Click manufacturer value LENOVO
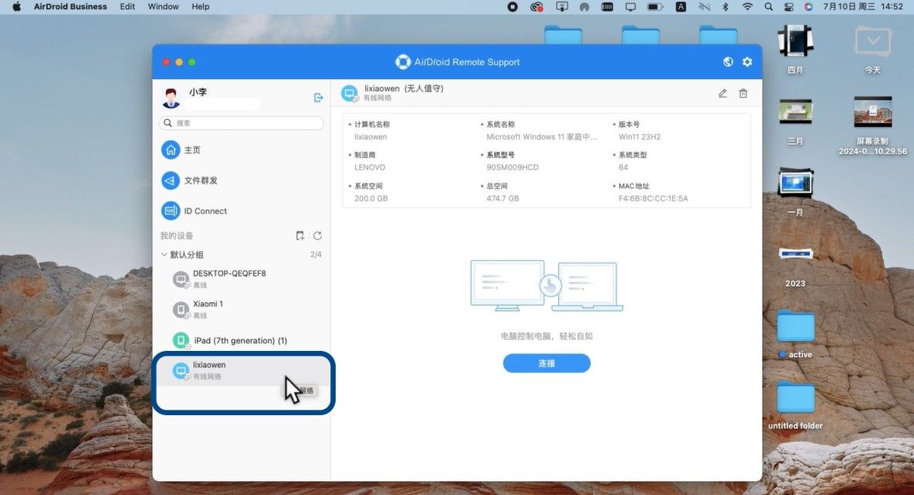The width and height of the screenshot is (914, 495). click(x=370, y=167)
